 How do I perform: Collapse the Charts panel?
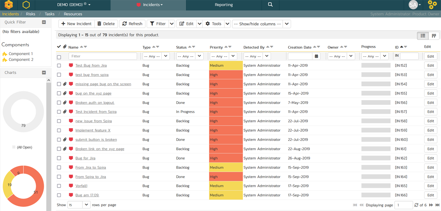[44, 73]
